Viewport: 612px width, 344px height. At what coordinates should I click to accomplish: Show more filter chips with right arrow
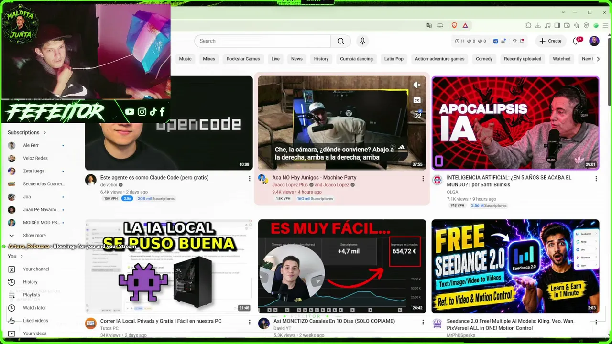click(x=598, y=59)
